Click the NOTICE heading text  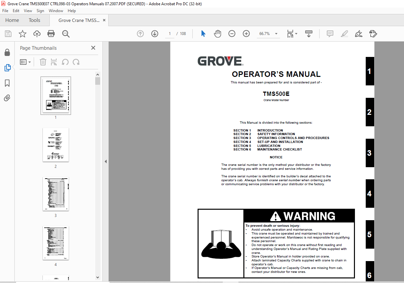(276, 157)
